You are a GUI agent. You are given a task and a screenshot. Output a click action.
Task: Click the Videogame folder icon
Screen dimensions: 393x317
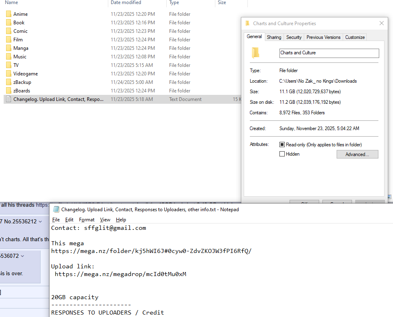click(9, 74)
